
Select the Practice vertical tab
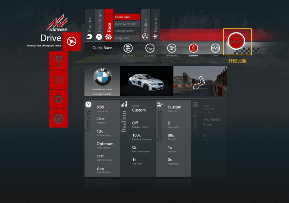(x=89, y=25)
